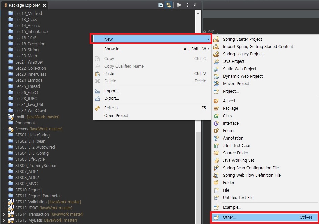Select the STS04_DI3_Config project
Screen dimensions: 319x224
click(x=32, y=153)
